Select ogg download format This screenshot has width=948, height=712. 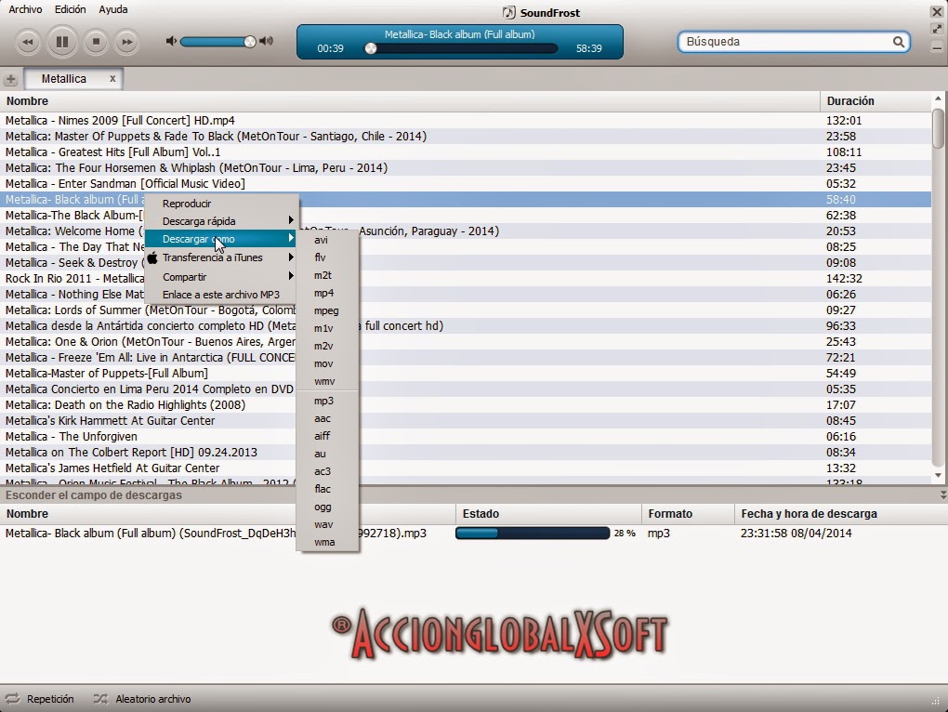[328, 507]
